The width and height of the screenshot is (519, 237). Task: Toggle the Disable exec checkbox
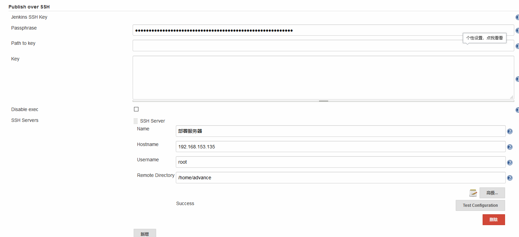click(x=136, y=109)
